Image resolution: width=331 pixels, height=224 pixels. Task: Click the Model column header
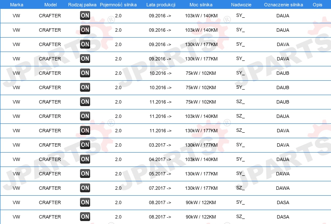click(50, 5)
